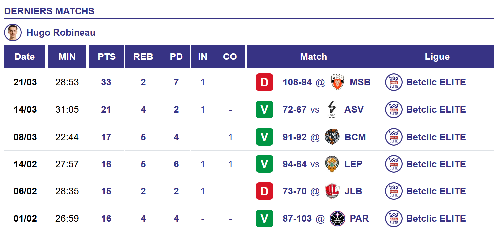Open the Hugo Robineau player name link
Viewport: 494px width, 232px height.
(x=61, y=33)
